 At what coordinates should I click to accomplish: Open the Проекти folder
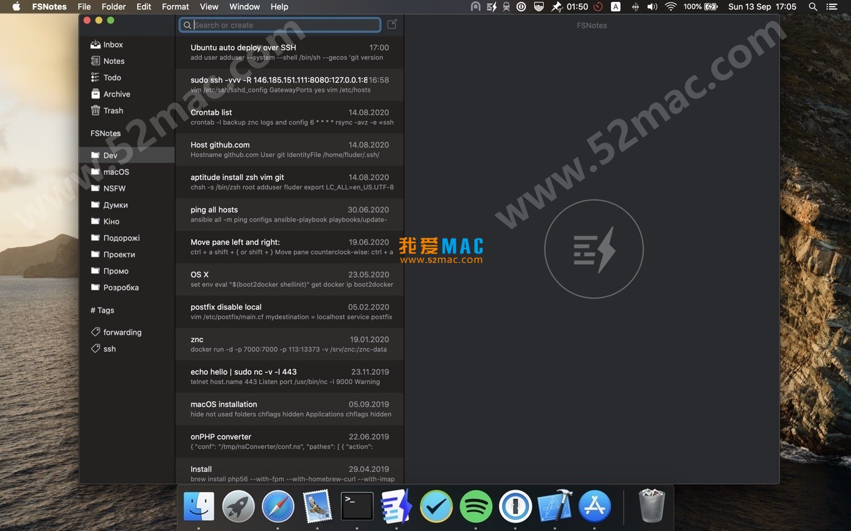tap(126, 254)
